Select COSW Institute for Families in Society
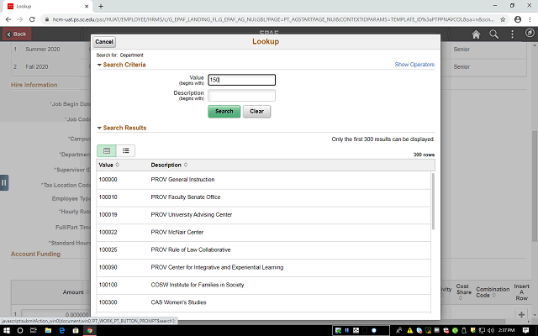This screenshot has width=538, height=336. (x=263, y=285)
